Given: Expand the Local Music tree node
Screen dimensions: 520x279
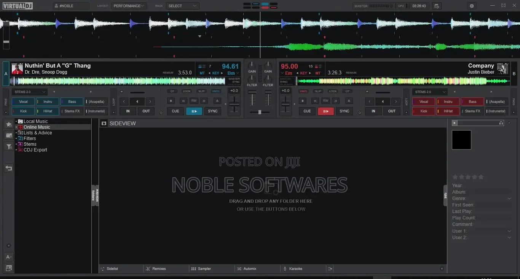Looking at the screenshot, I should (x=16, y=121).
